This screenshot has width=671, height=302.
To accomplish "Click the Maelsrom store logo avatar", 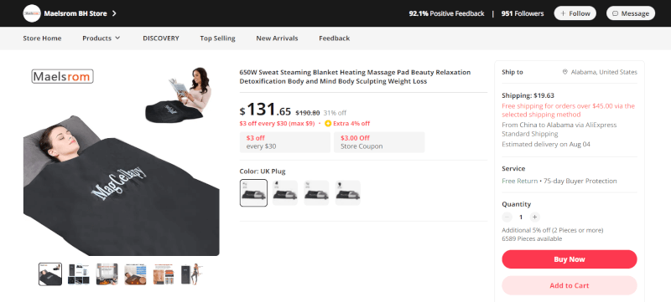I will coord(32,13).
